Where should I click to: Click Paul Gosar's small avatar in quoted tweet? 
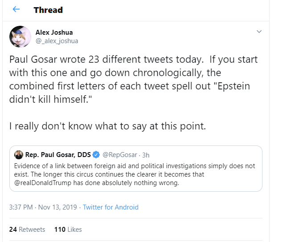(x=18, y=155)
